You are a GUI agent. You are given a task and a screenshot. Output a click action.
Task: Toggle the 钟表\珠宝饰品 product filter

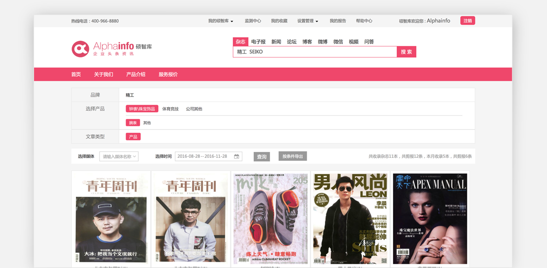click(x=142, y=109)
